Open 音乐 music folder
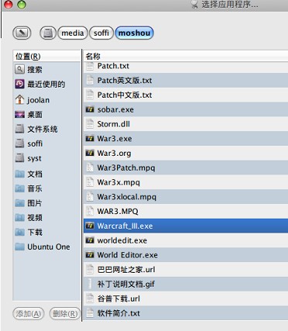Image resolution: width=288 pixels, height=331 pixels. (46, 188)
